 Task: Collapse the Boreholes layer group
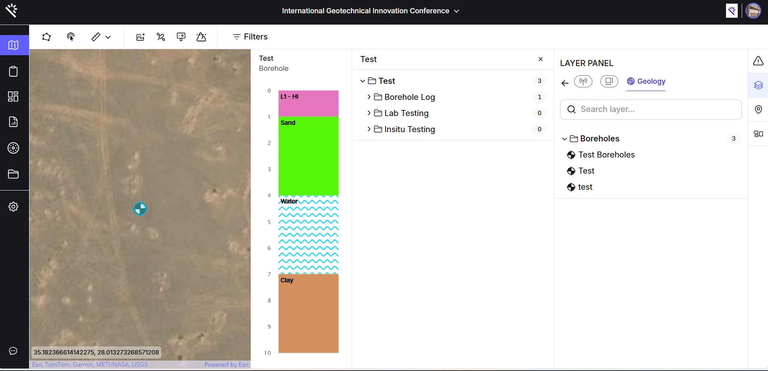(x=564, y=139)
